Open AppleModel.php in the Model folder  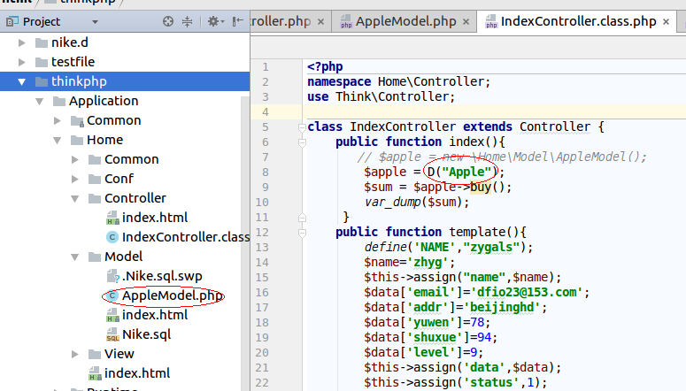click(172, 295)
